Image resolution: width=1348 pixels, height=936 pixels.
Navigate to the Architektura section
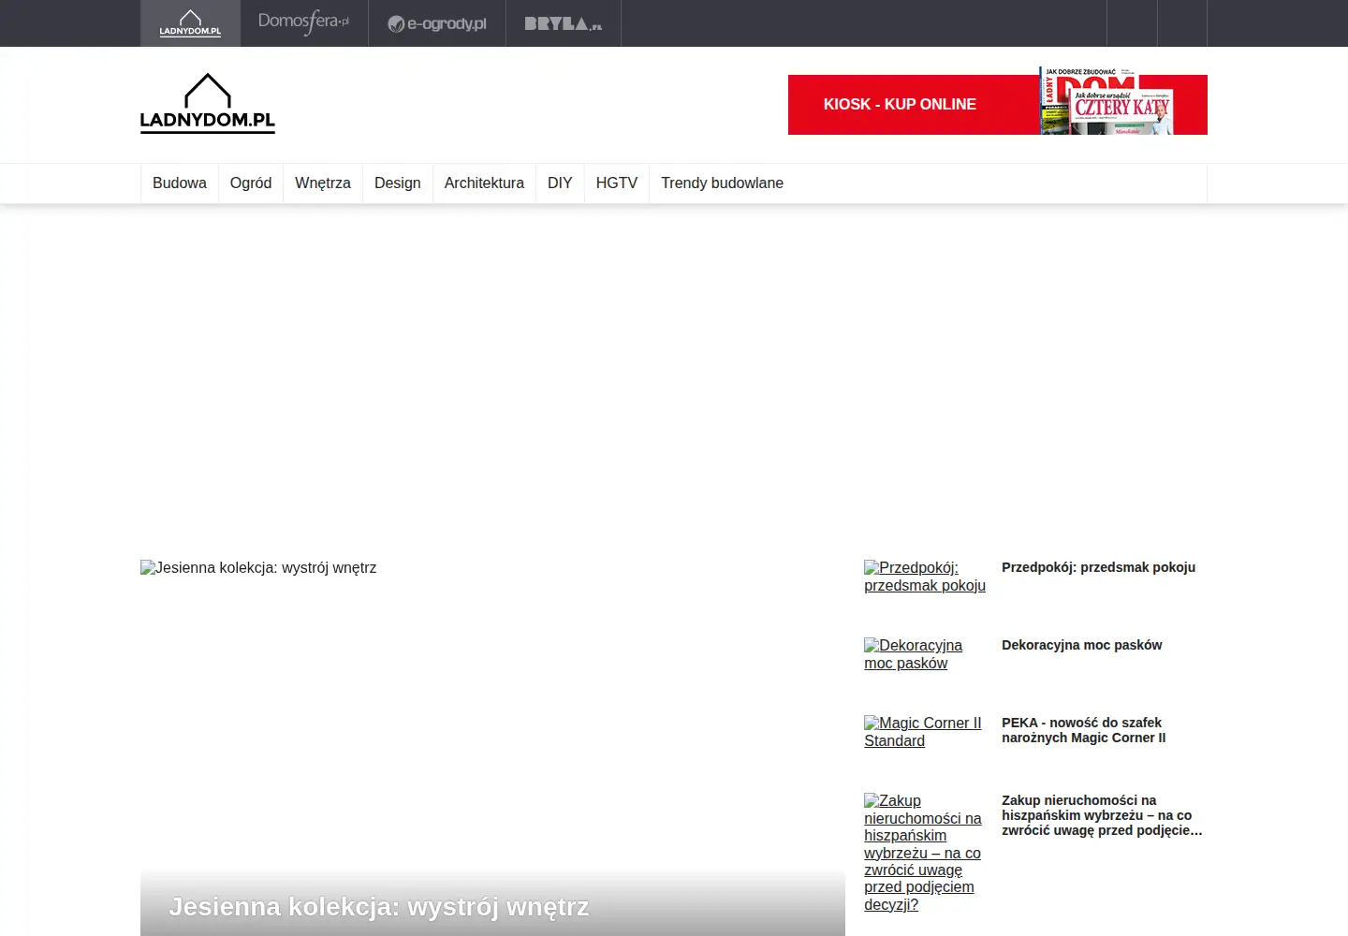[x=484, y=183]
